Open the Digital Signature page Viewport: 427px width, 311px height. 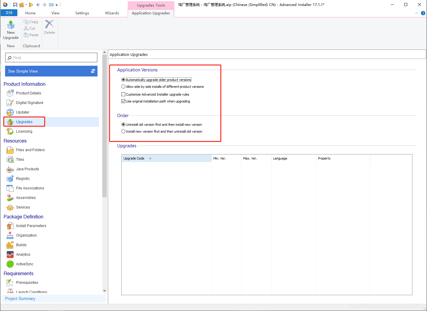(30, 103)
